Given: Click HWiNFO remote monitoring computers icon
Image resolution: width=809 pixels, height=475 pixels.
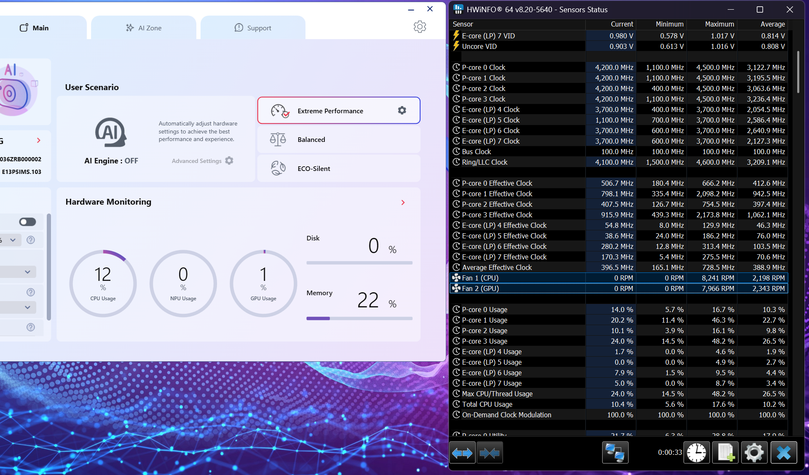Looking at the screenshot, I should coord(615,453).
